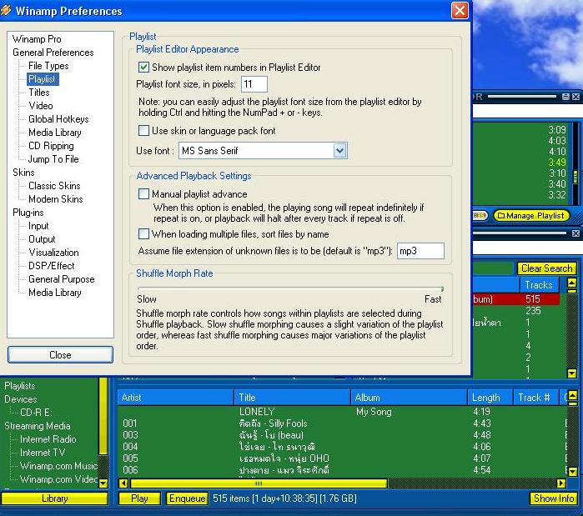The image size is (583, 516).
Task: Close the Winamp Preferences window
Action: coord(460,10)
